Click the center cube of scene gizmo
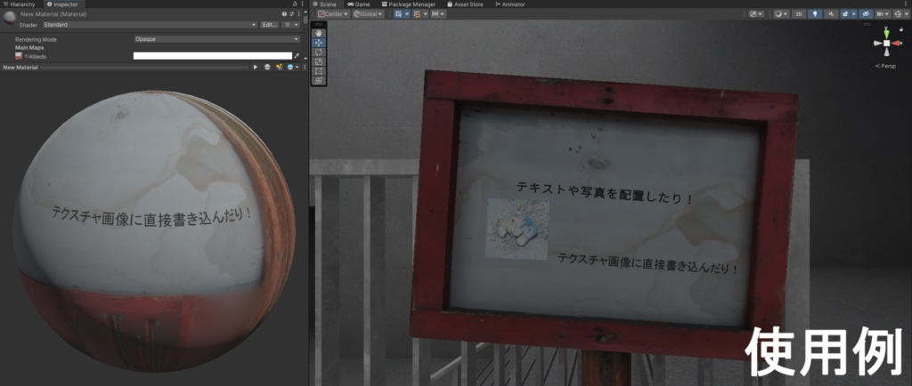 [886, 44]
